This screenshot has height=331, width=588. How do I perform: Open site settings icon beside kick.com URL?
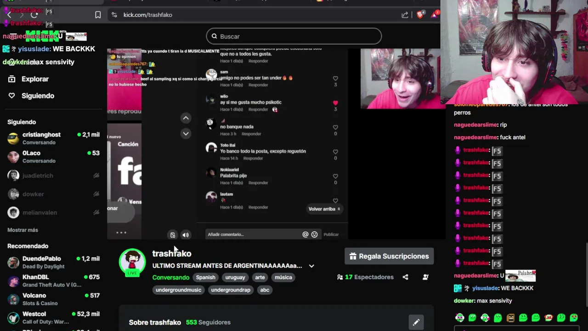(x=114, y=15)
